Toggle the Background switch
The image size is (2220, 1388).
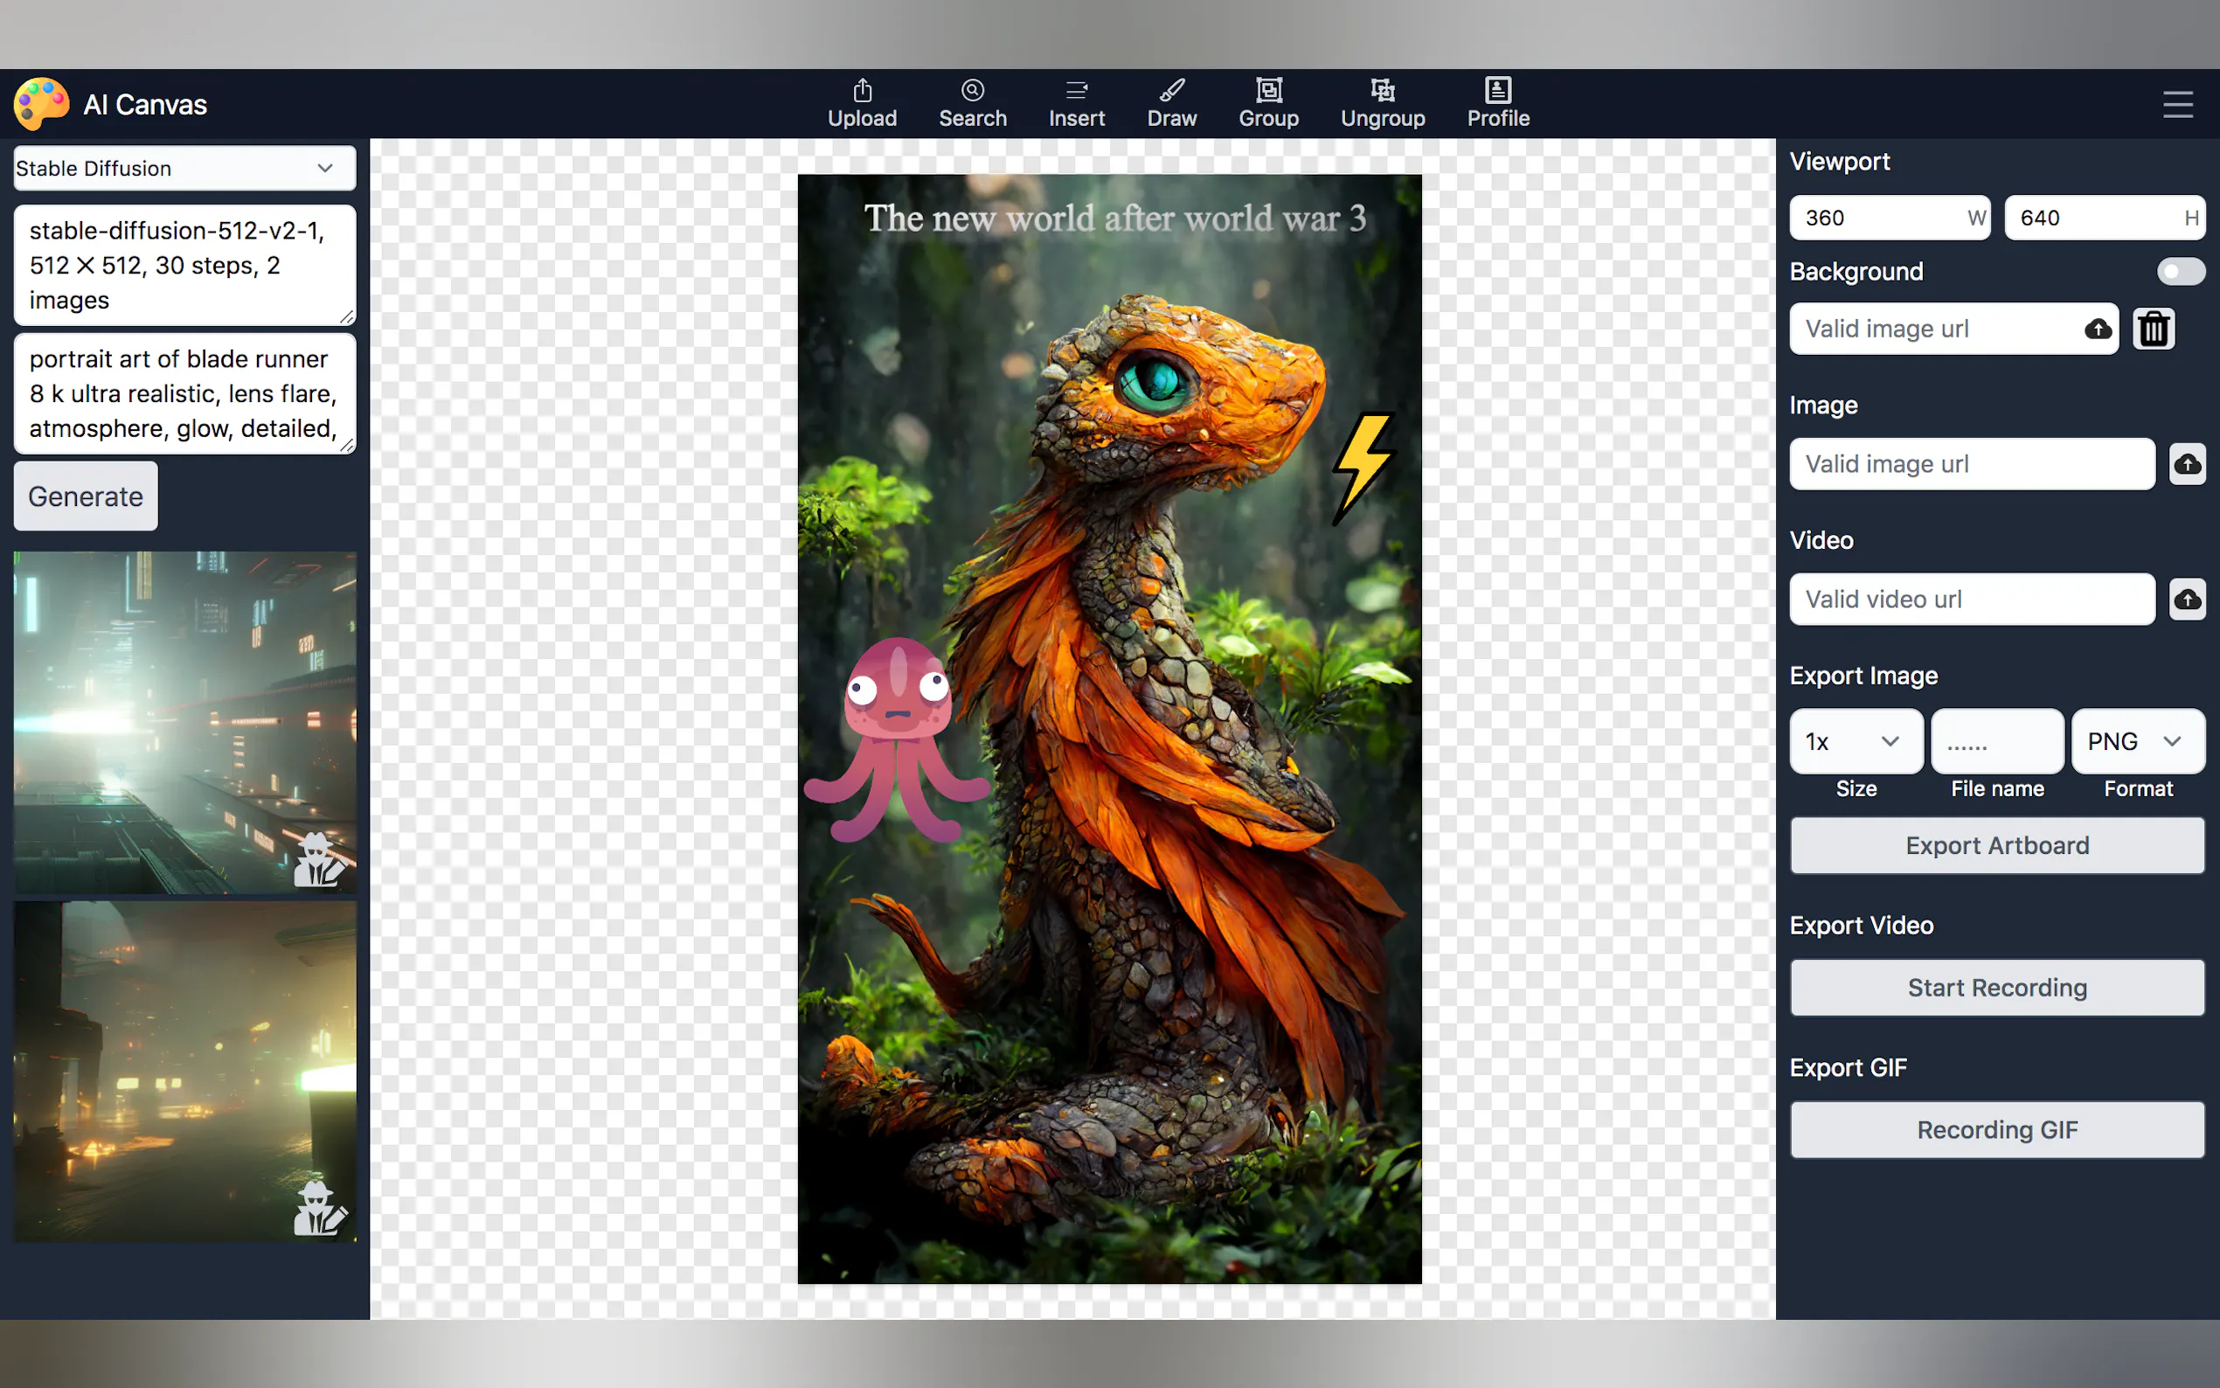tap(2180, 272)
